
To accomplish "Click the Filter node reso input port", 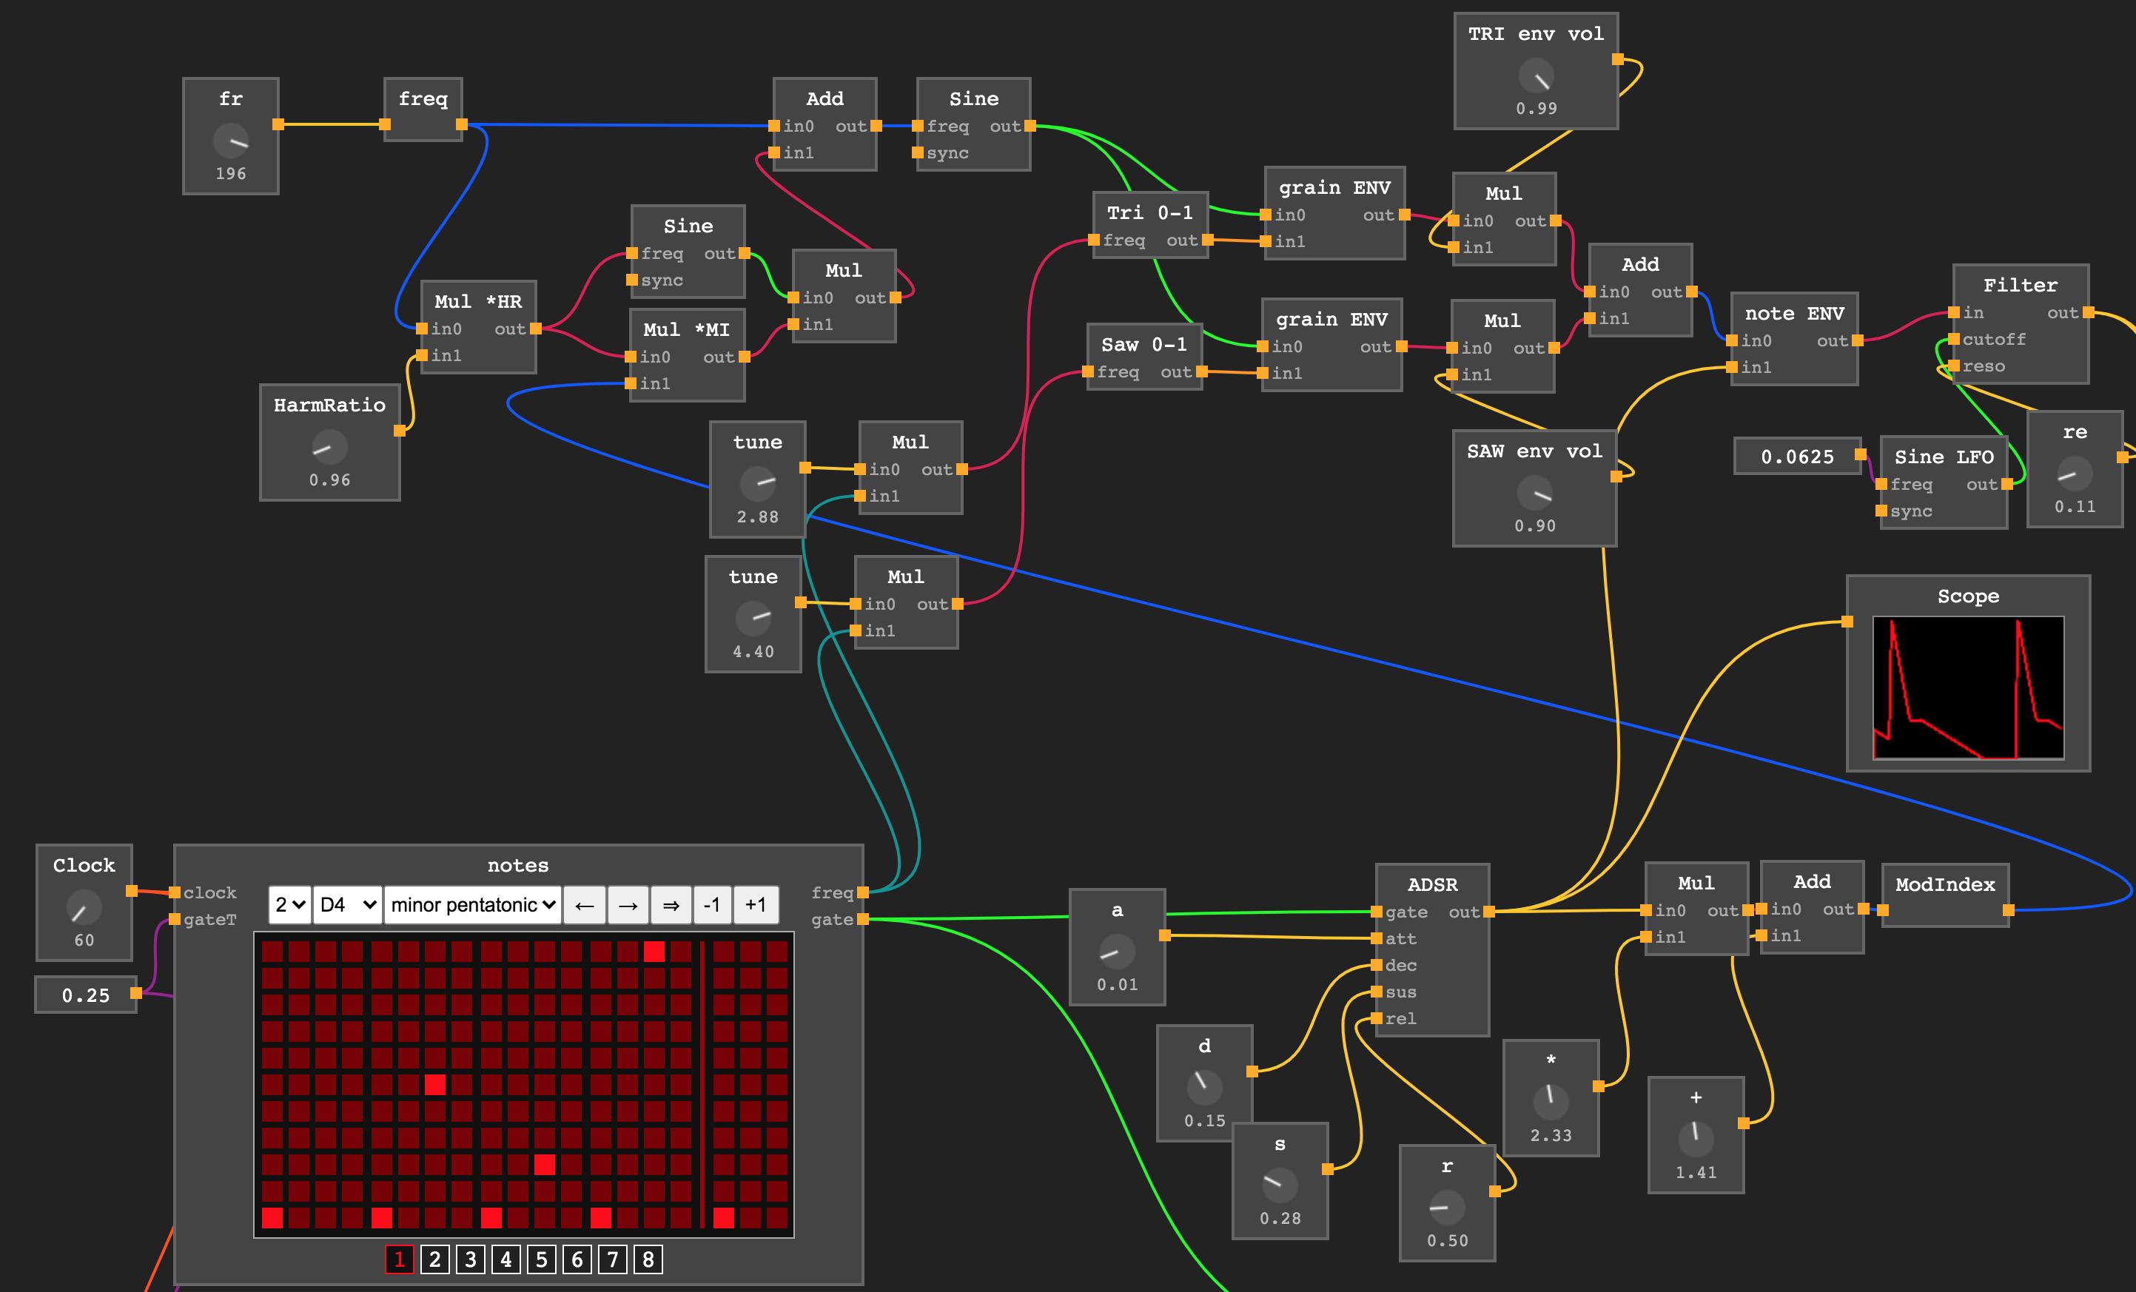I will (x=1954, y=366).
